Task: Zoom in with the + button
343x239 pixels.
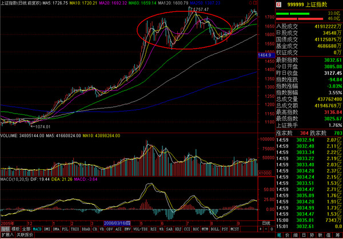Action: tap(261, 229)
